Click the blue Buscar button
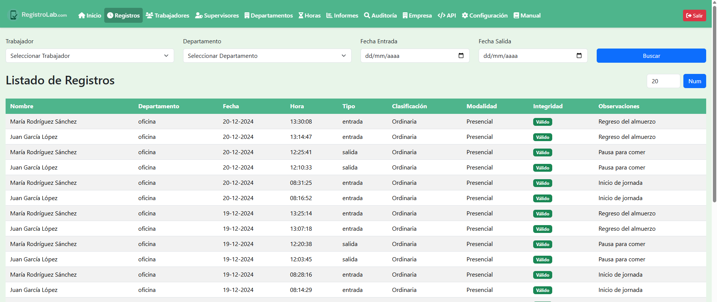This screenshot has width=717, height=302. tap(651, 56)
